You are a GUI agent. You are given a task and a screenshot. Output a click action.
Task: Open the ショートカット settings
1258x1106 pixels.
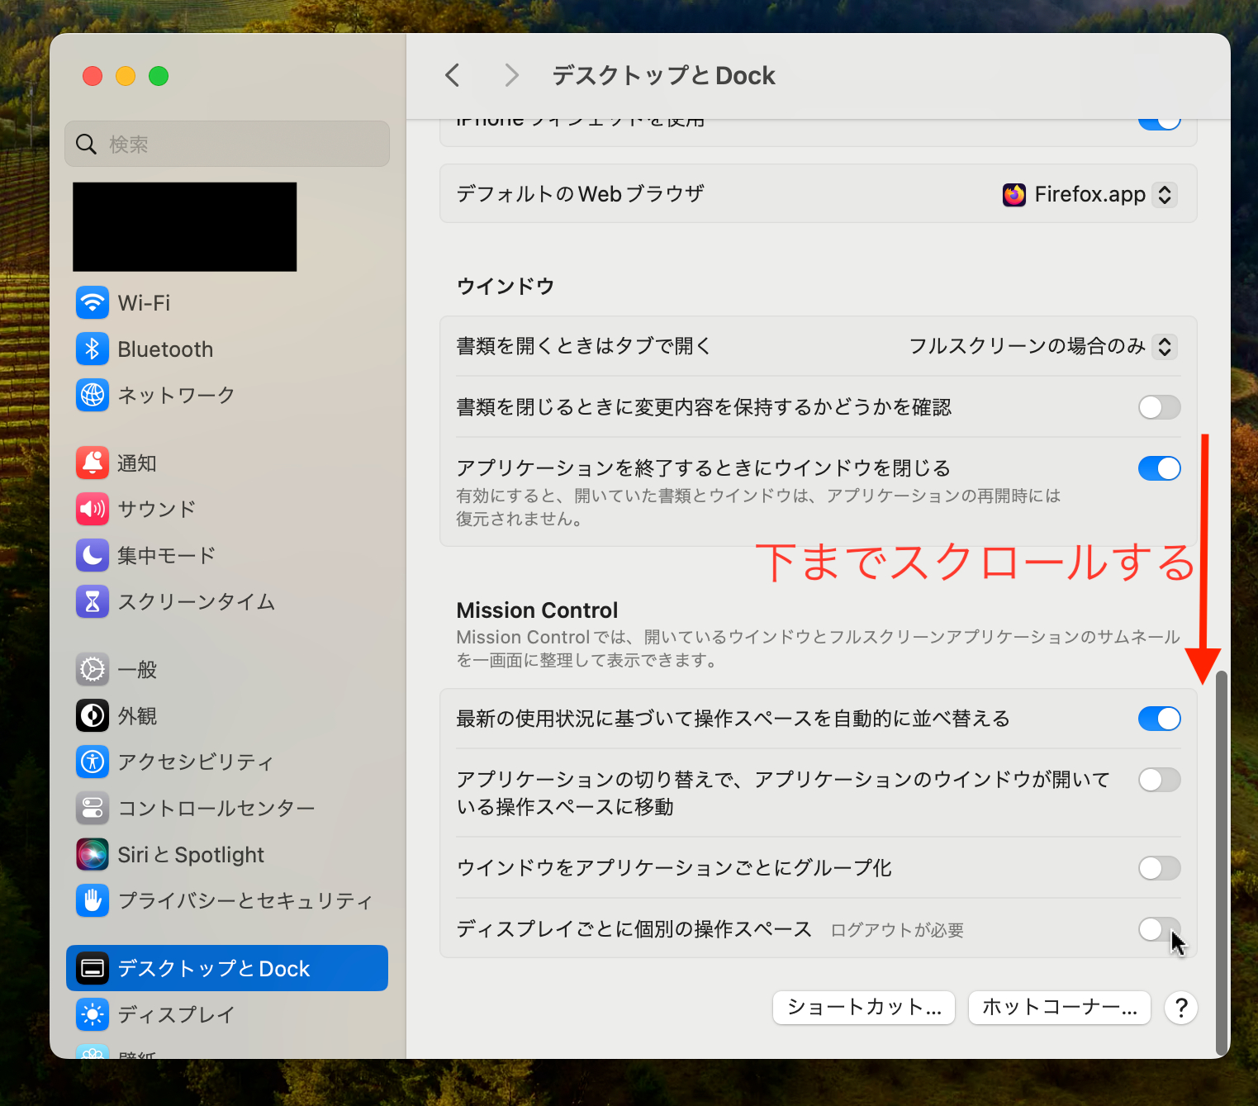[x=862, y=1007]
